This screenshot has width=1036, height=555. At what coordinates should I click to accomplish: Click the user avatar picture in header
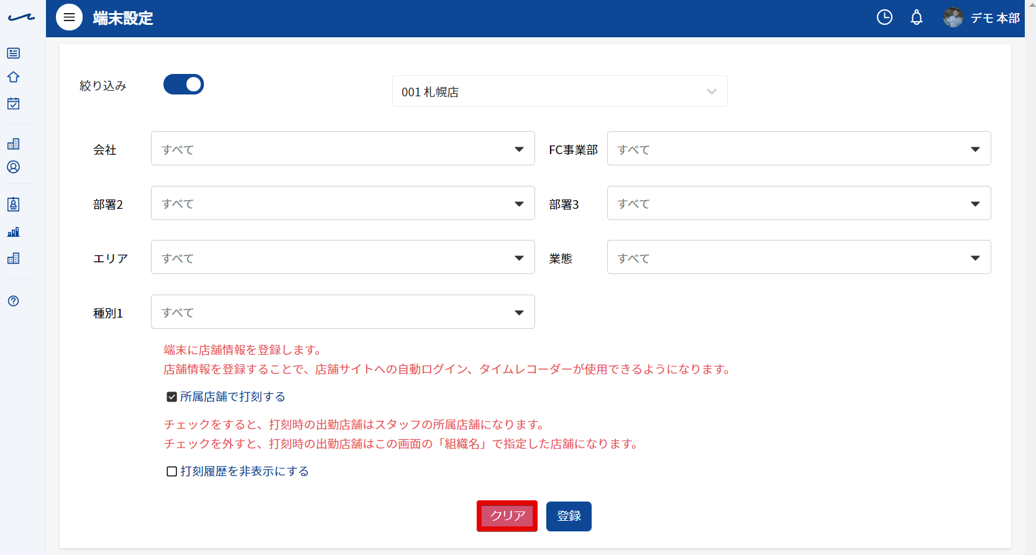pyautogui.click(x=953, y=17)
